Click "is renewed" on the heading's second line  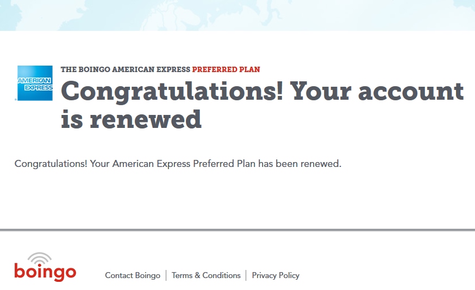click(x=131, y=119)
